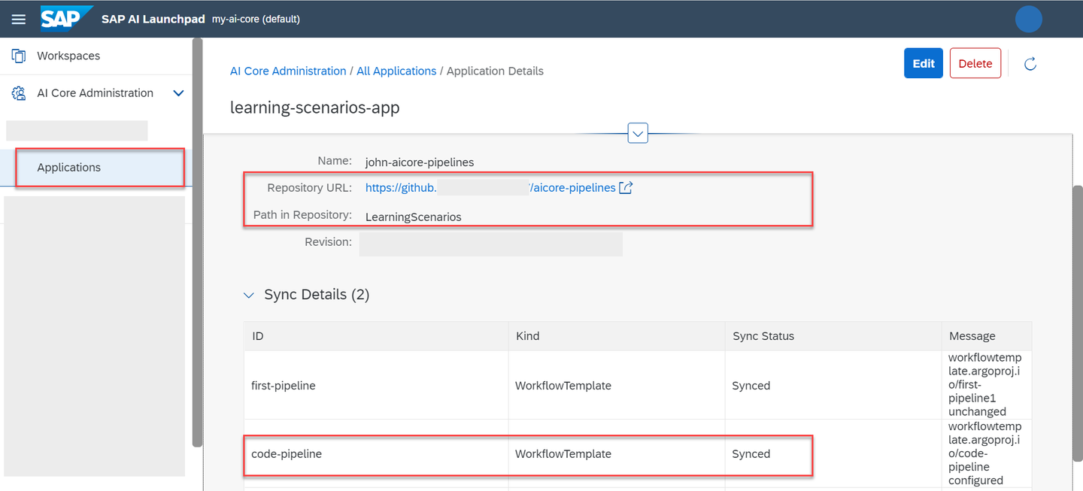
Task: Select the first-pipeline row
Action: (638, 385)
